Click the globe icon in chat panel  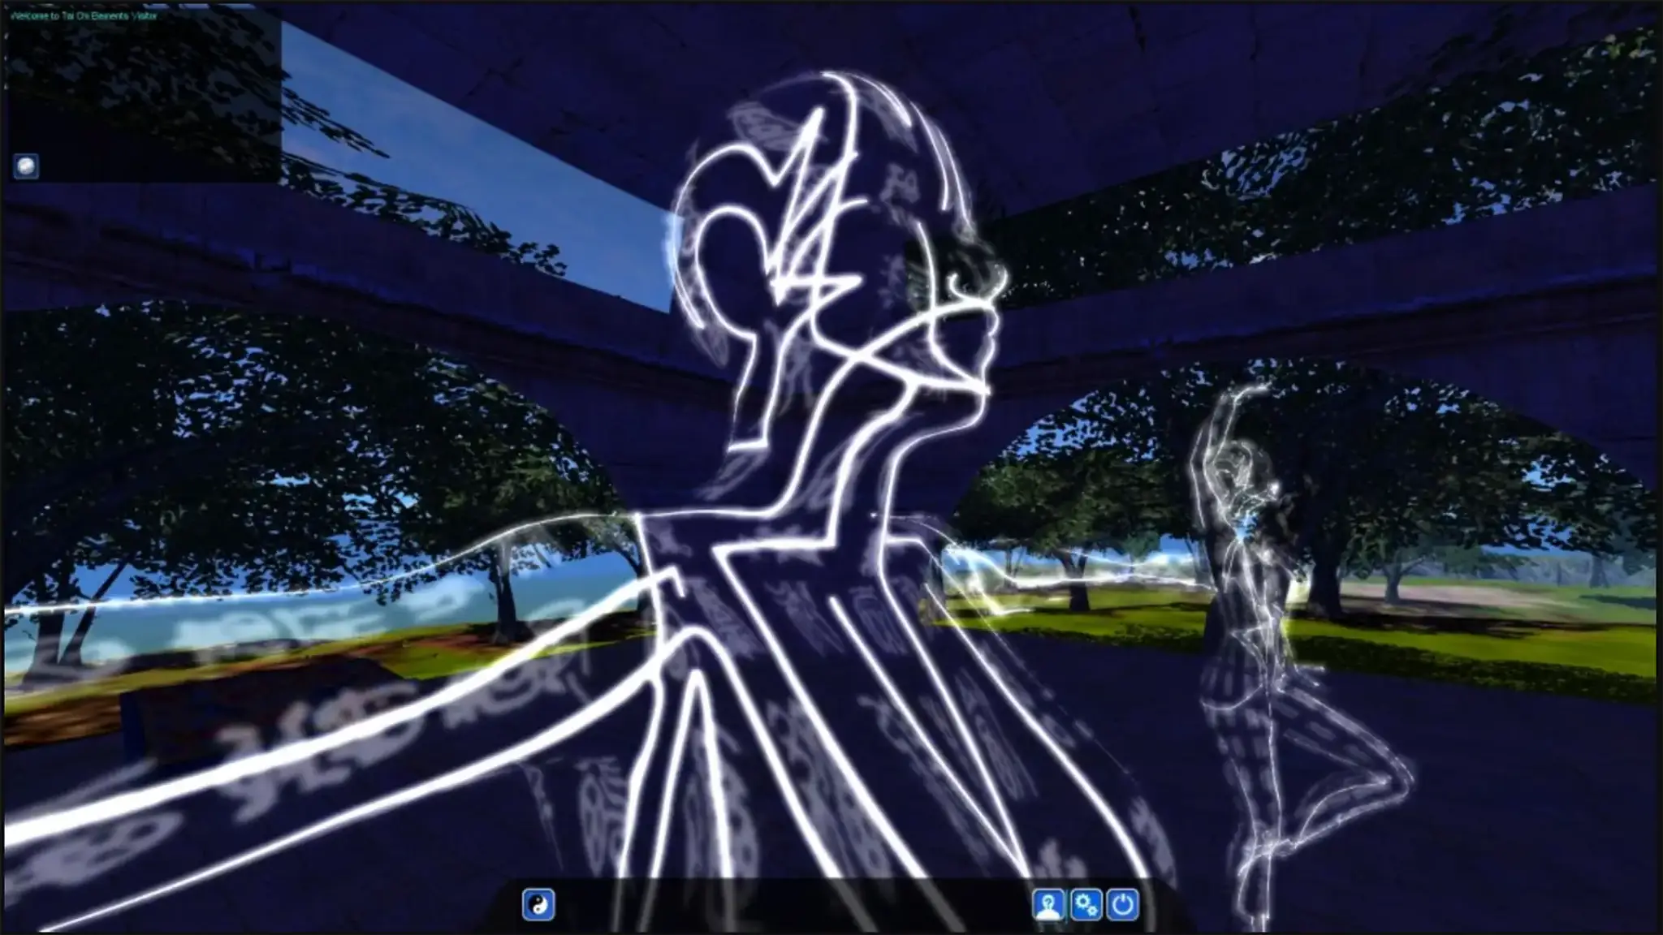point(27,166)
